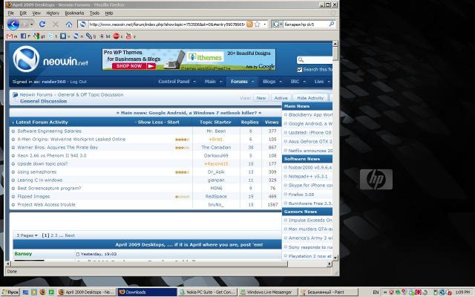Click the search engine icon in search box
Viewport: 475px width, 297px height.
click(x=275, y=25)
